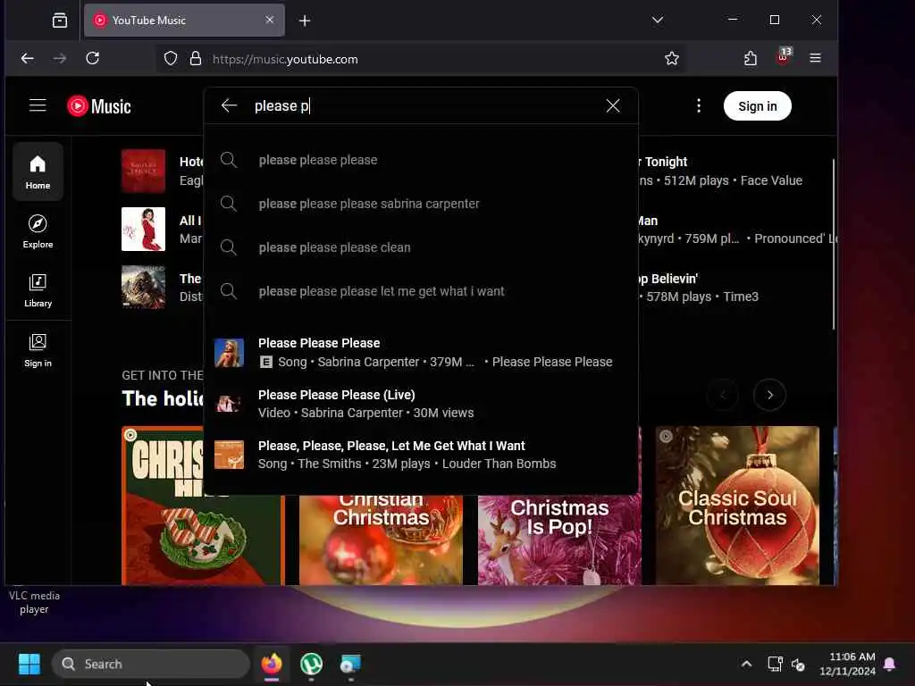The height and width of the screenshot is (686, 915).
Task: Open the Please Please Please (Live) video result
Action: click(420, 403)
